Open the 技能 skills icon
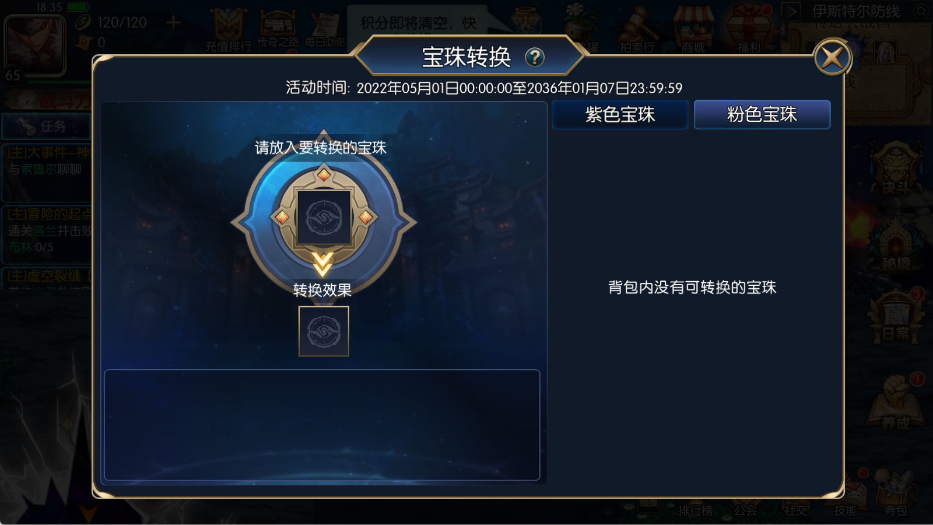Viewport: 933px width, 525px height. (x=846, y=495)
